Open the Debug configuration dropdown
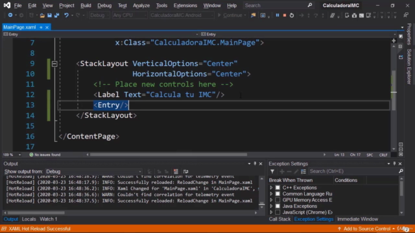The height and width of the screenshot is (233, 415). 99,16
